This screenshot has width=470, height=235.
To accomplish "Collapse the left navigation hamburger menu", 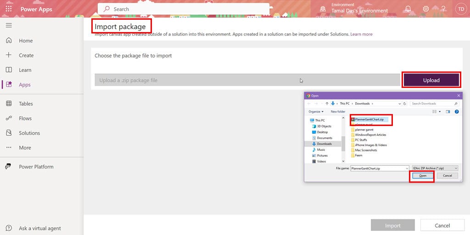I will [9, 25].
